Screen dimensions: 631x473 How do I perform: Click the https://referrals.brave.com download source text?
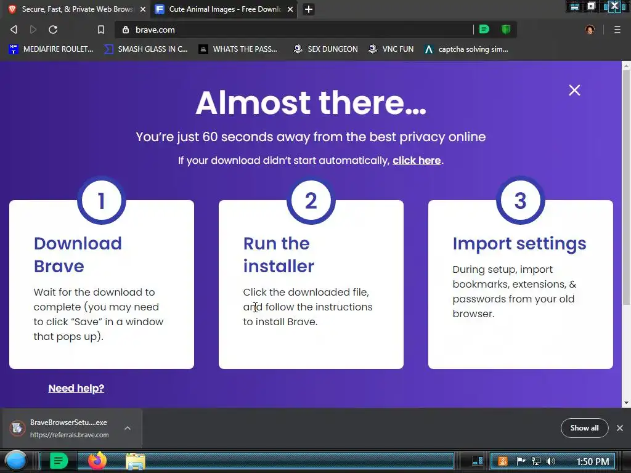(x=69, y=435)
